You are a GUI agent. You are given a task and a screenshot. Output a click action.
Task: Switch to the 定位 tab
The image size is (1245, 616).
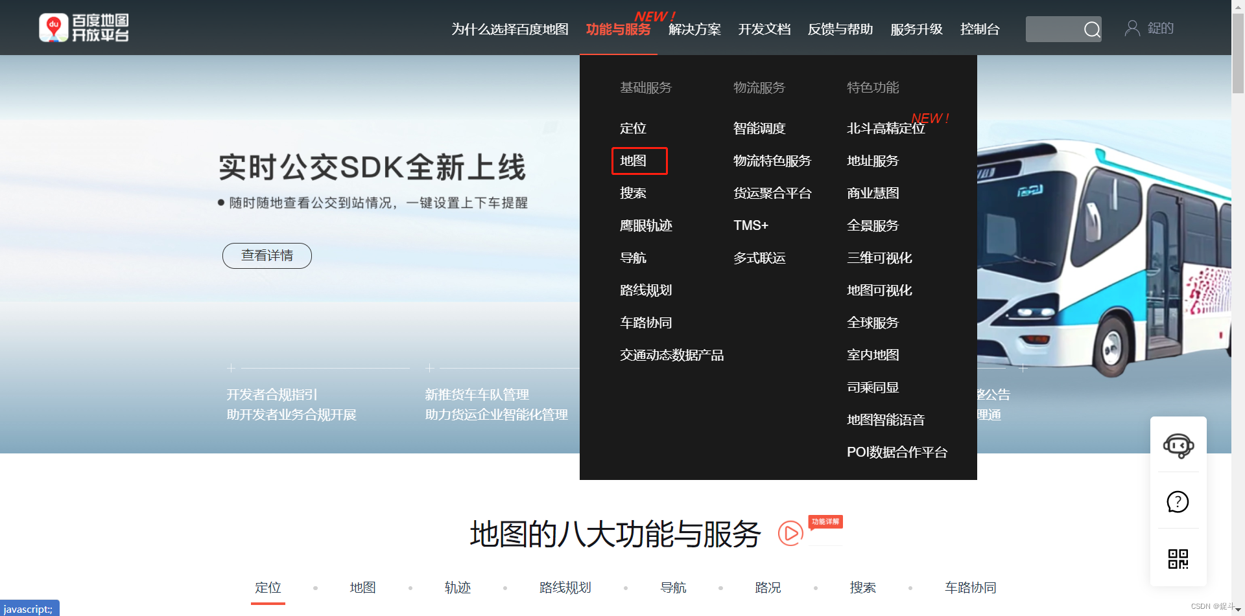coord(268,587)
